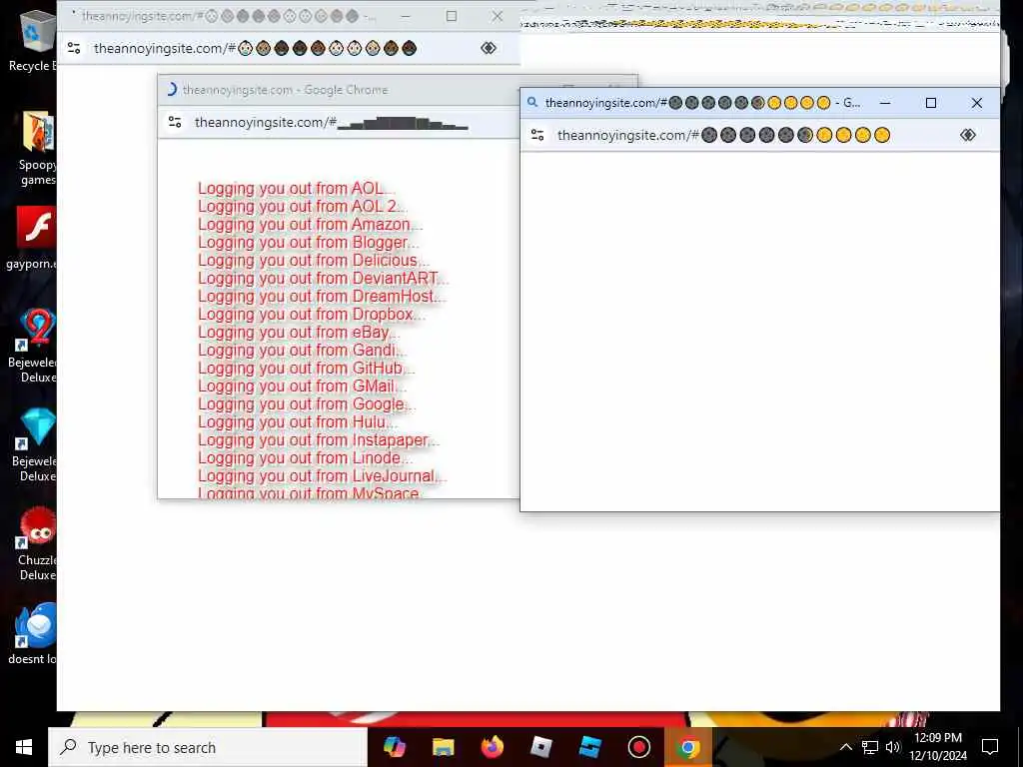Click 'Logging you out from Delicious...' text
This screenshot has height=767, width=1023.
click(x=313, y=261)
